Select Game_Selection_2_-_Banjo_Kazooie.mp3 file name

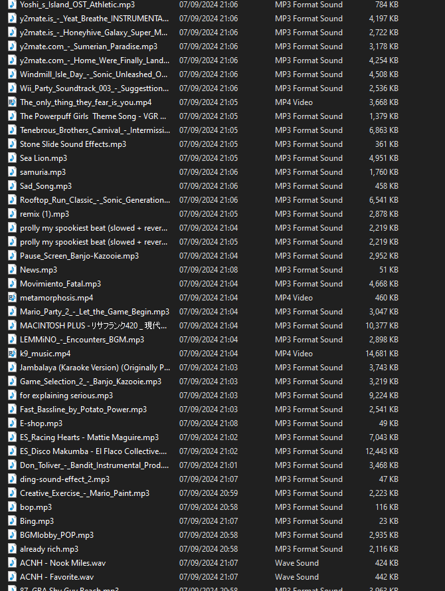[x=91, y=381]
